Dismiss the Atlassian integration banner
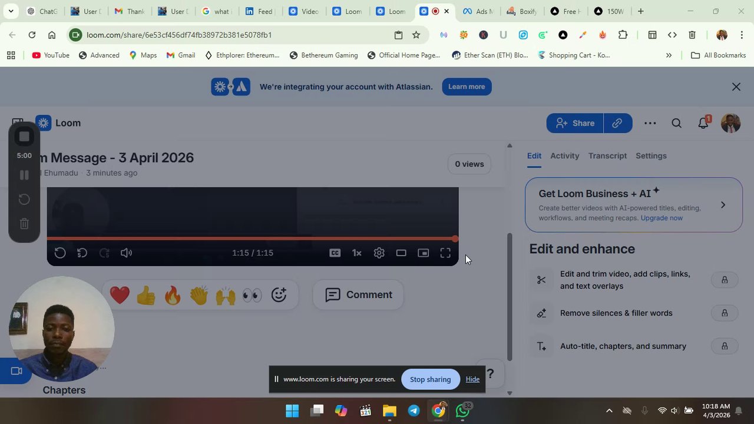 click(x=736, y=87)
